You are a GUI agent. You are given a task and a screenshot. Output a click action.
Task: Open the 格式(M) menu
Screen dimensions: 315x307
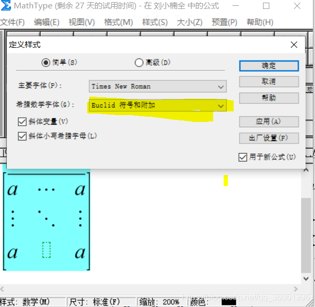(x=119, y=22)
